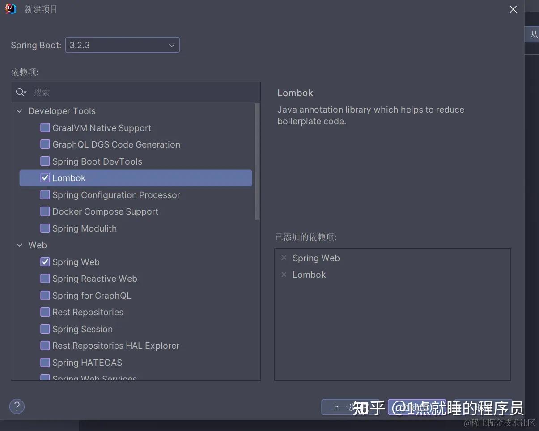Image resolution: width=539 pixels, height=431 pixels.
Task: Select Lombok entry in added dependencies
Action: pyautogui.click(x=309, y=275)
